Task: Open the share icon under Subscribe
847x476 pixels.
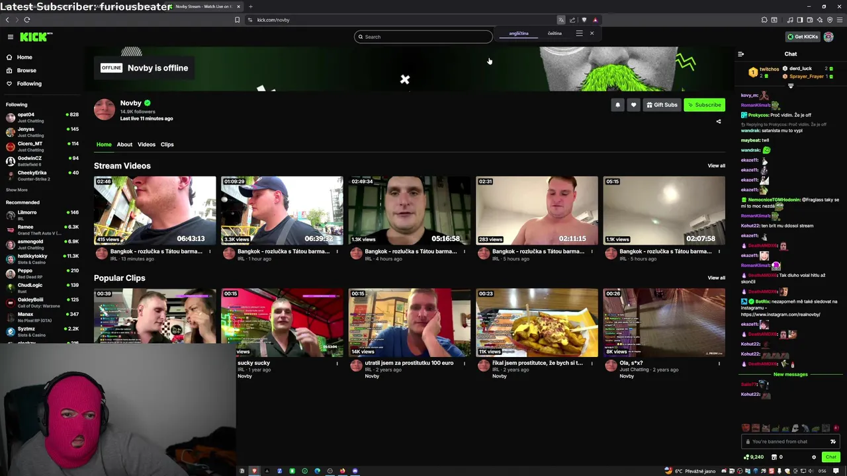Action: coord(719,121)
